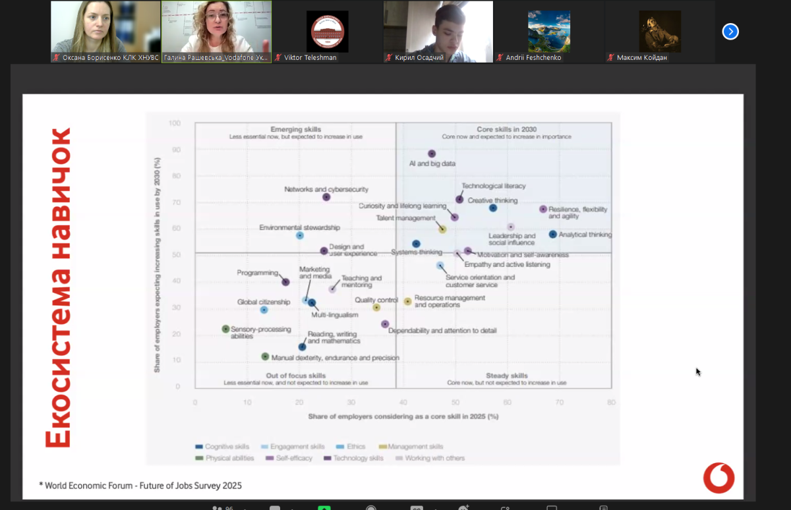Click muted mic icon by Andrii Feshchenko
791x510 pixels.
tap(500, 58)
